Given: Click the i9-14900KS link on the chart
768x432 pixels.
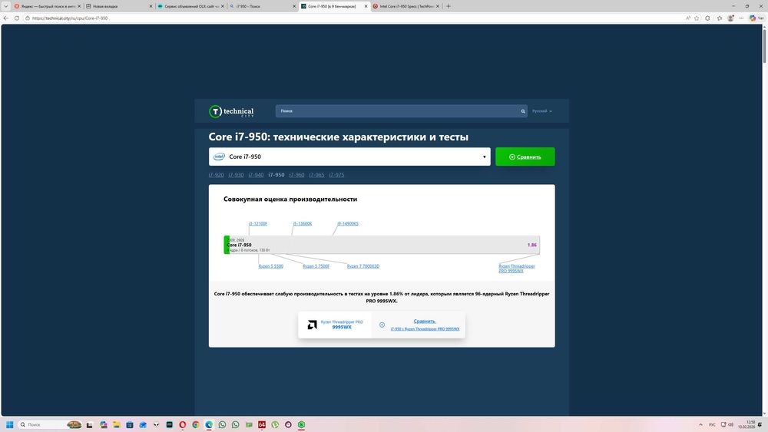Looking at the screenshot, I should [348, 223].
